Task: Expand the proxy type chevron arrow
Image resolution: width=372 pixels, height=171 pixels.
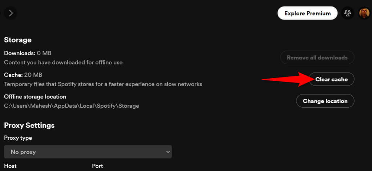Action: pos(167,152)
